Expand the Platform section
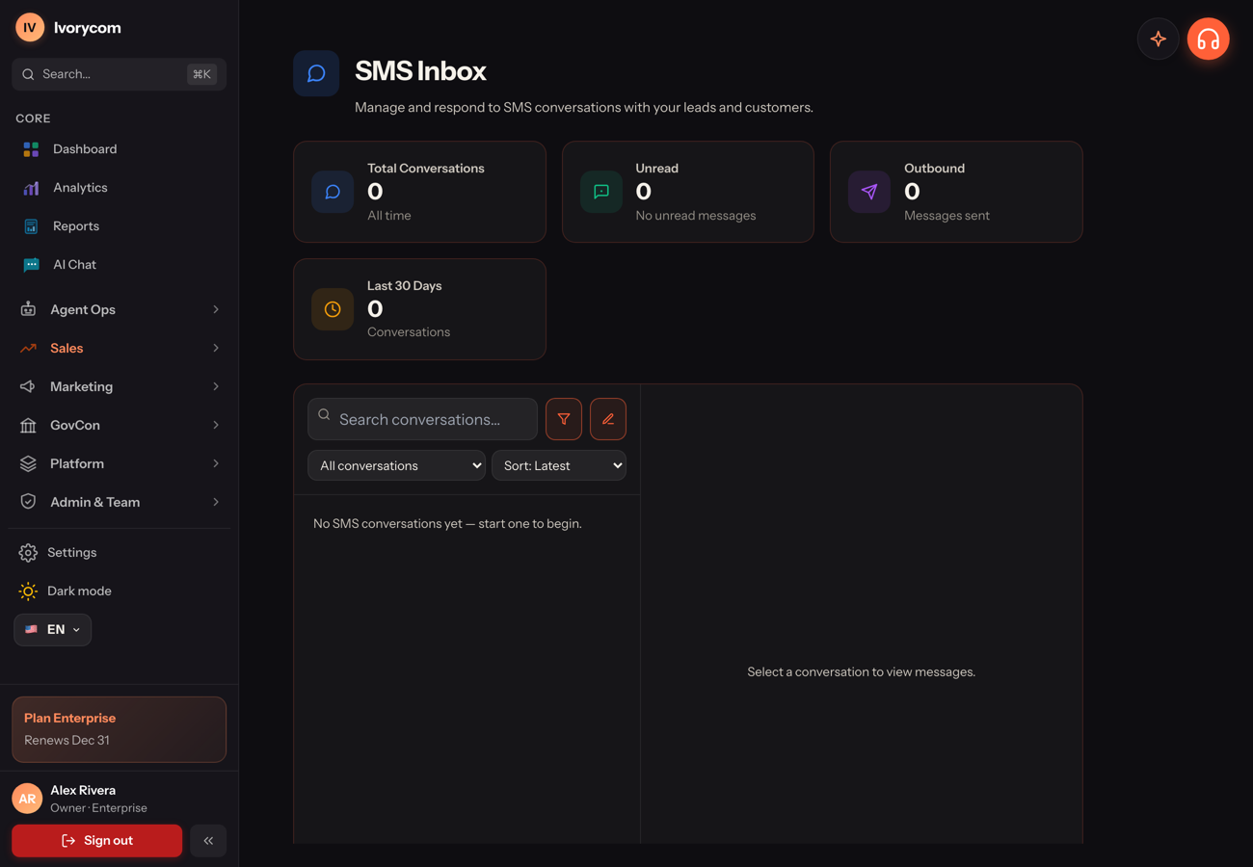Viewport: 1253px width, 867px height. pyautogui.click(x=120, y=463)
